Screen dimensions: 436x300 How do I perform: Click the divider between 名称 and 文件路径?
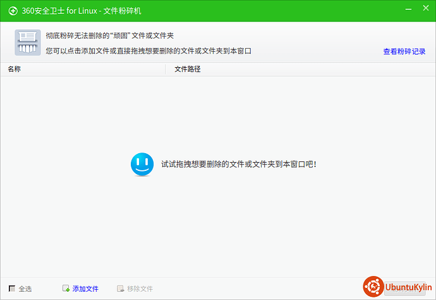pos(165,70)
